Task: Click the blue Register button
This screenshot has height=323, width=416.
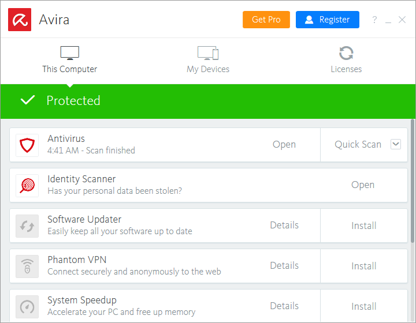Action: click(x=327, y=20)
